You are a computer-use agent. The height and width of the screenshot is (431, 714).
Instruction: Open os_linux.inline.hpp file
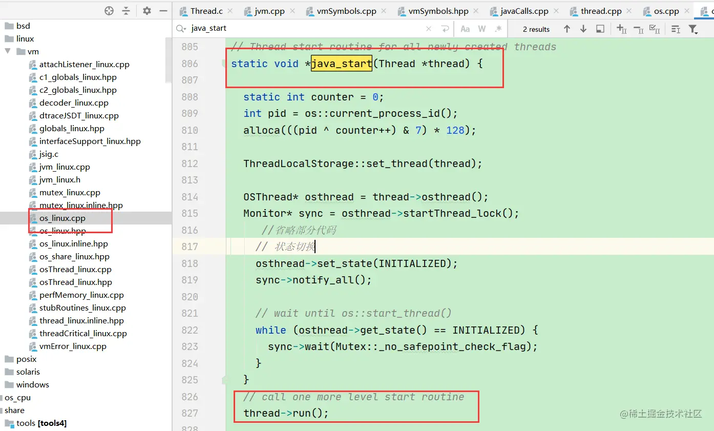(74, 243)
